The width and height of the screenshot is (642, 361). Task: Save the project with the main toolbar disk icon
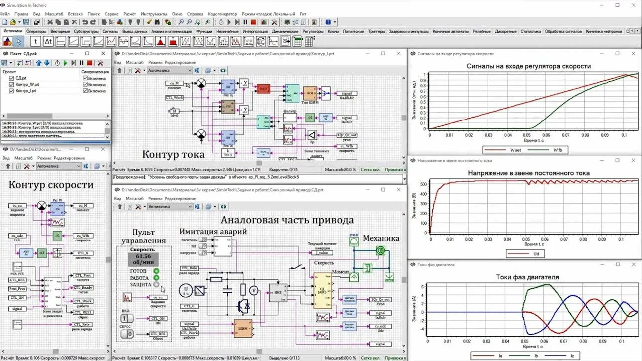26,22
